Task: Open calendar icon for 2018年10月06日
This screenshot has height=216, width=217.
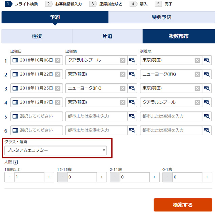Action: tap(15, 60)
